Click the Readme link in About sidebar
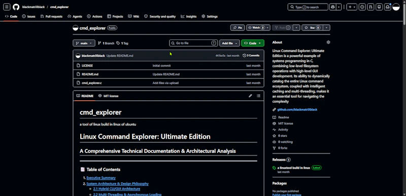The width and height of the screenshot is (406, 196). pos(284,117)
